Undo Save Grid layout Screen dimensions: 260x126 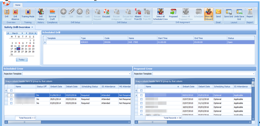pos(239,14)
